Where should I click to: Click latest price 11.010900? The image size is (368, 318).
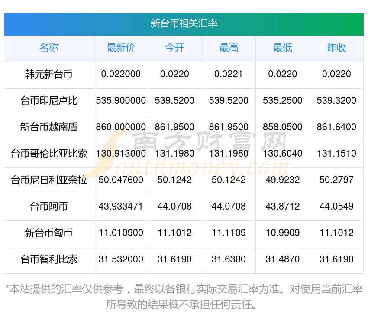(x=121, y=233)
